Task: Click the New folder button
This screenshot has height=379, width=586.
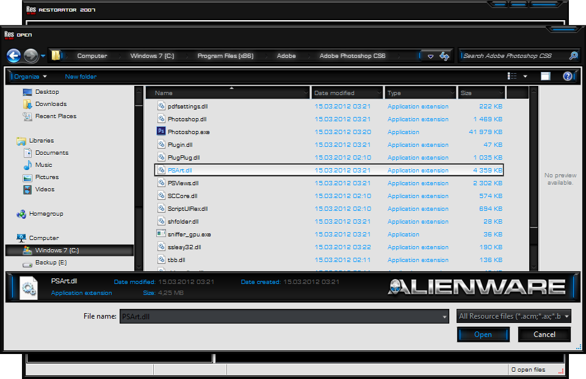Action: 81,77
